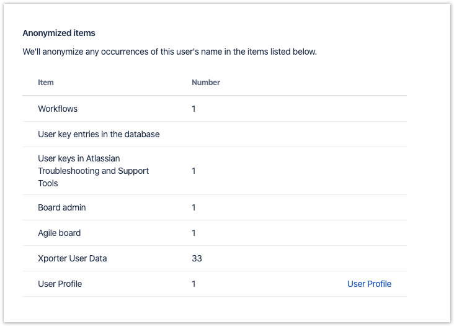Click the Board admin count value
This screenshot has height=326, width=454.
[x=194, y=207]
